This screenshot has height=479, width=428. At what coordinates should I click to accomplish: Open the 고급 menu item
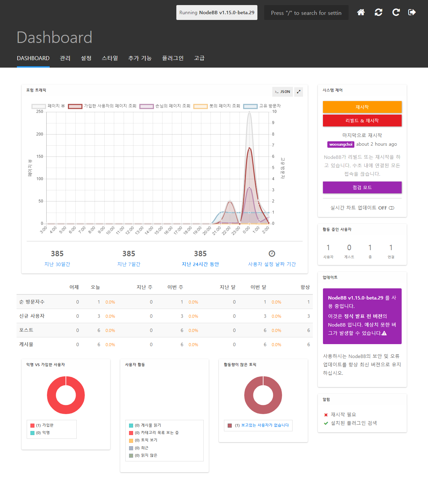(199, 58)
